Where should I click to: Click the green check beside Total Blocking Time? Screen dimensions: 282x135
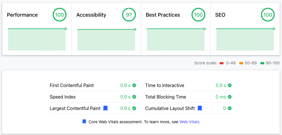coord(230,97)
